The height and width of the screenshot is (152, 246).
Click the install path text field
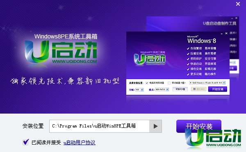(x=99, y=126)
